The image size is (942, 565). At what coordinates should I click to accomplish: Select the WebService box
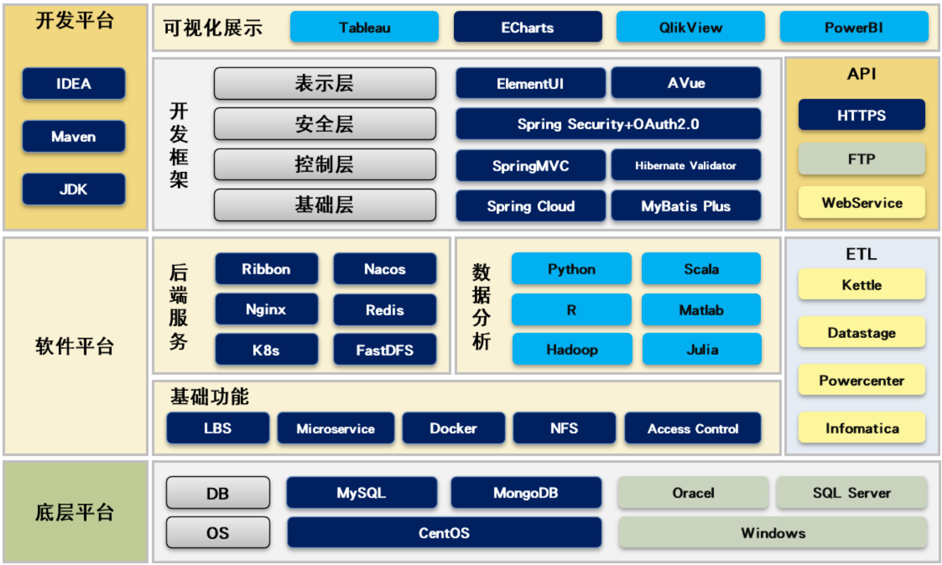[x=862, y=202]
